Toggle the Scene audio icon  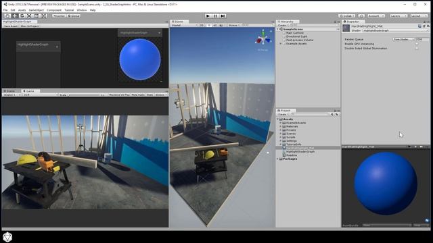215,26
